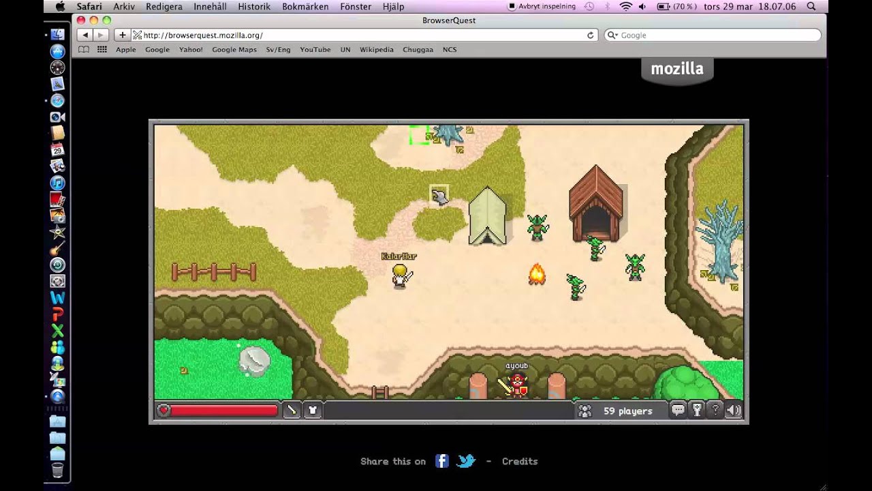Add bookmark using the plus button

(x=122, y=35)
